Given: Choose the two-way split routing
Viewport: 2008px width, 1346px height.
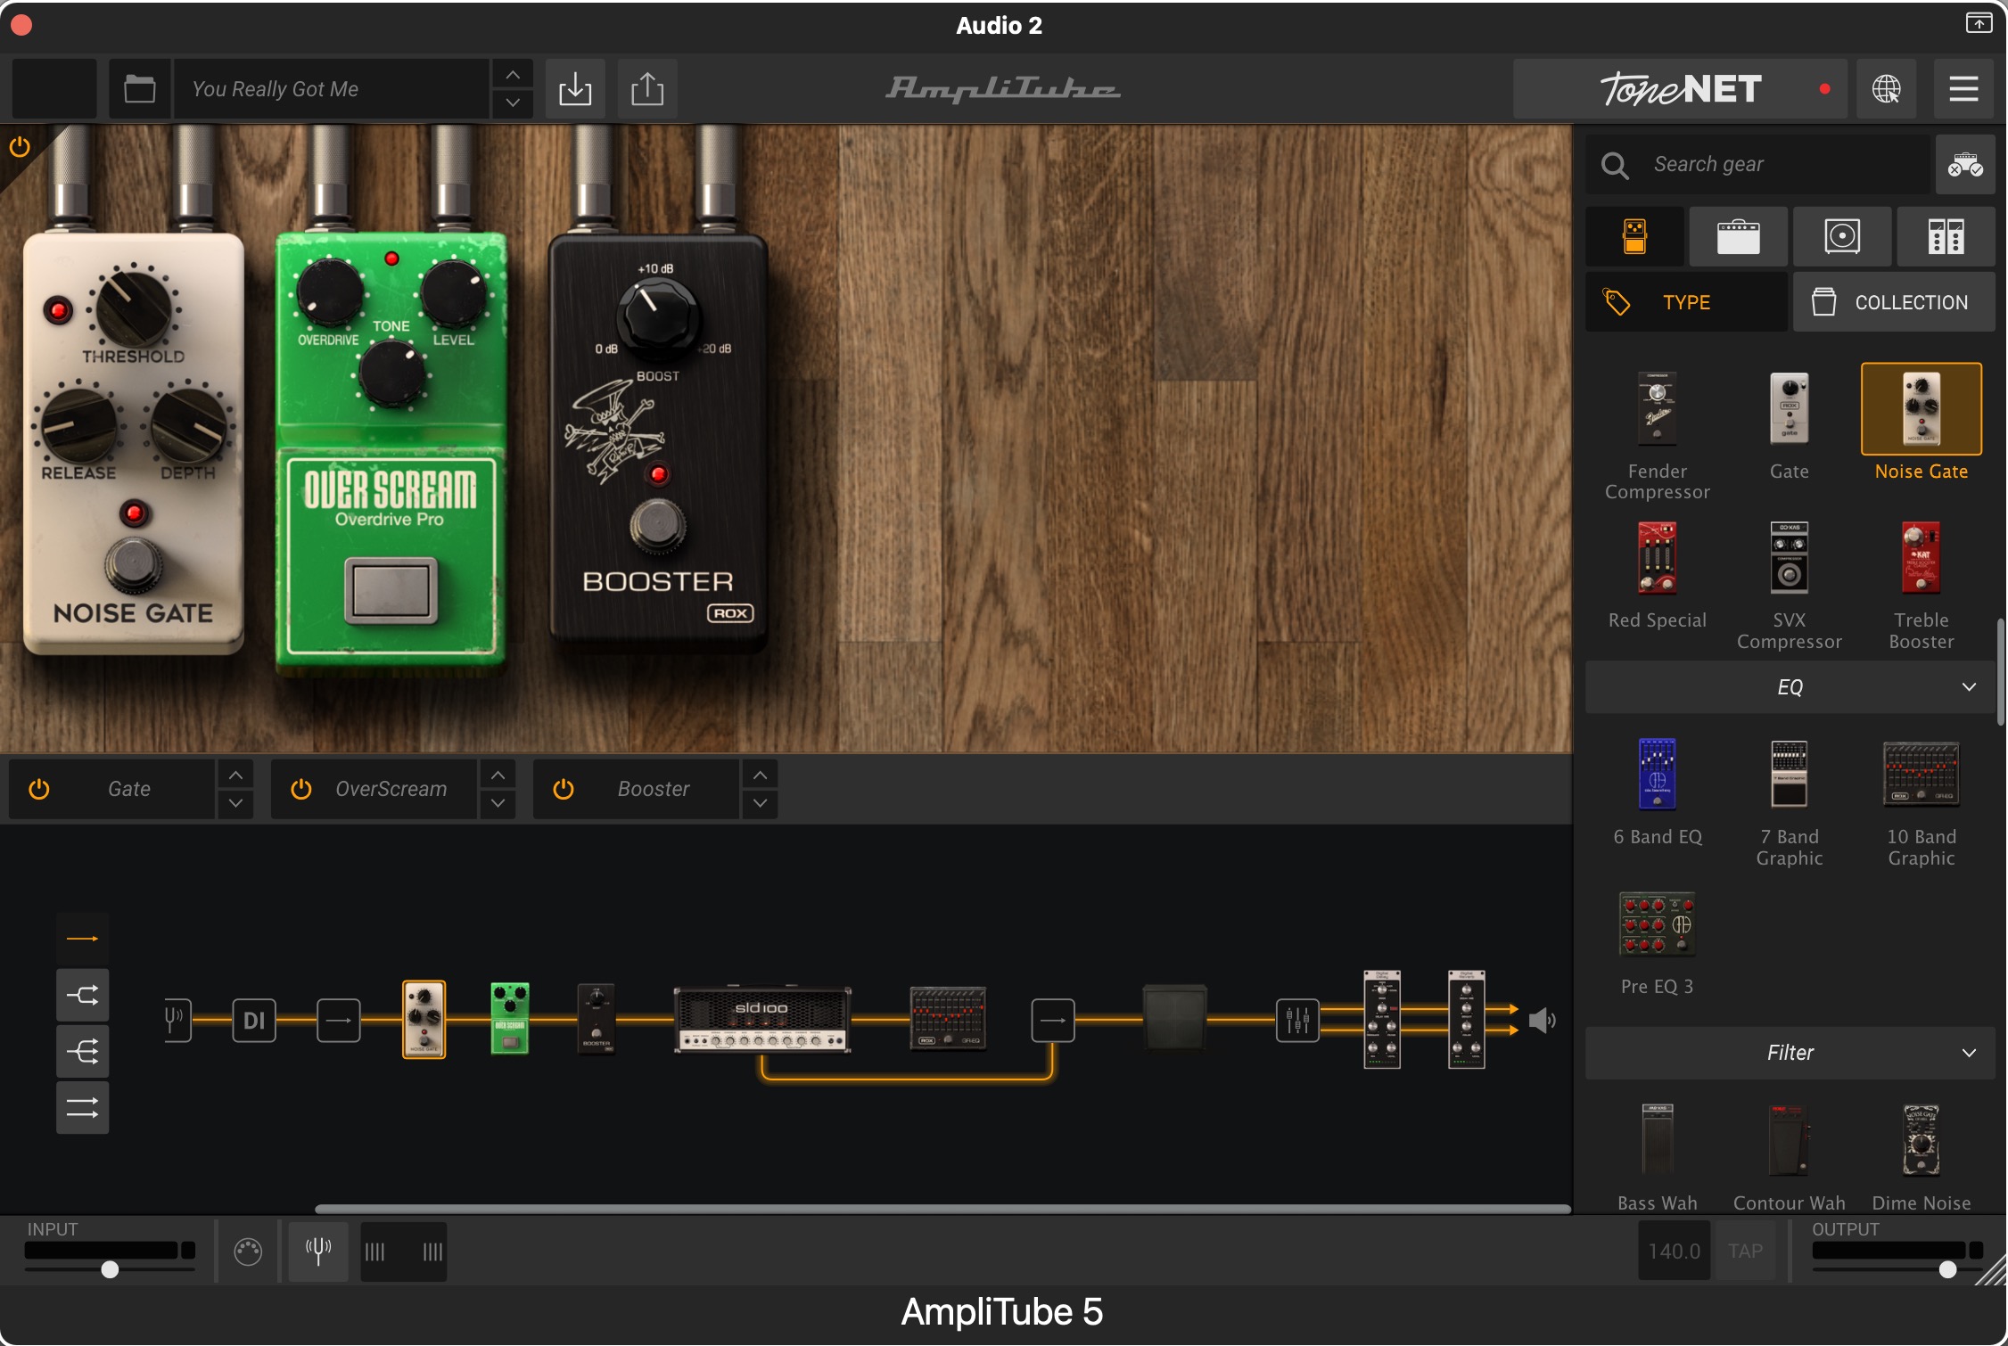Looking at the screenshot, I should coord(83,995).
